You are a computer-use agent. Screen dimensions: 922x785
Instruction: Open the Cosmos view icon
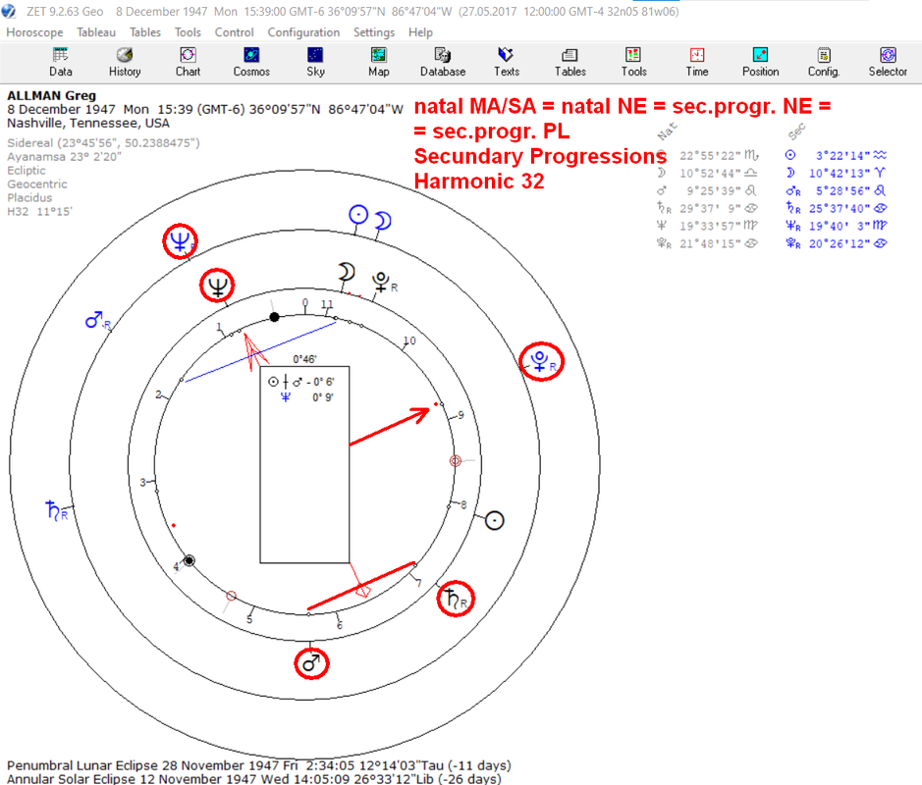(251, 62)
